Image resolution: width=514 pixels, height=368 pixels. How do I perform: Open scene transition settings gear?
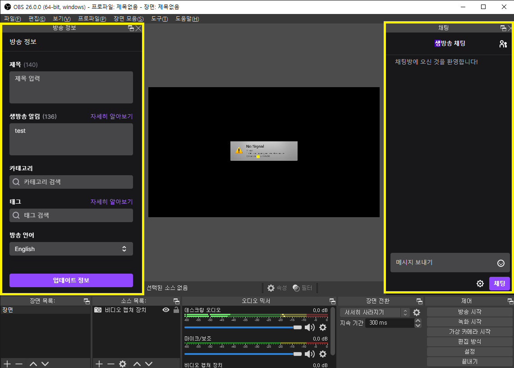[x=417, y=312]
